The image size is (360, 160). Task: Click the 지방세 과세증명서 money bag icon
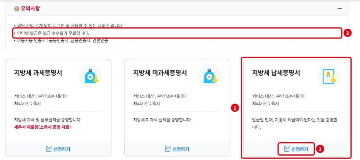[x=91, y=77]
